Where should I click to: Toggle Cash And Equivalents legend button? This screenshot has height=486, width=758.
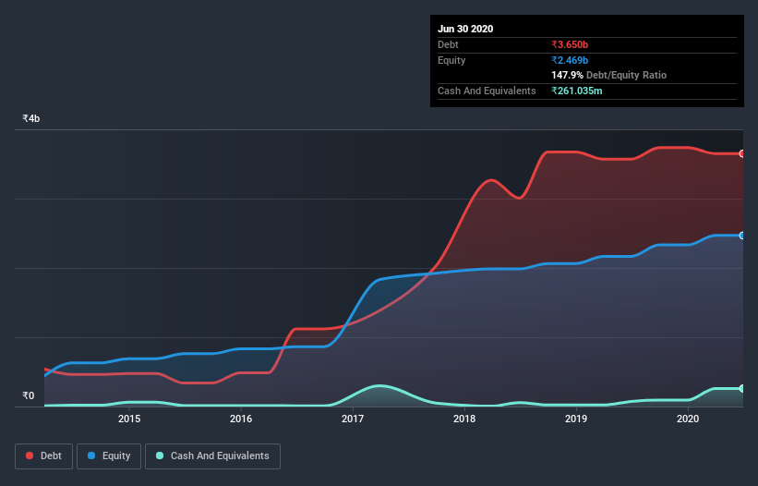212,456
